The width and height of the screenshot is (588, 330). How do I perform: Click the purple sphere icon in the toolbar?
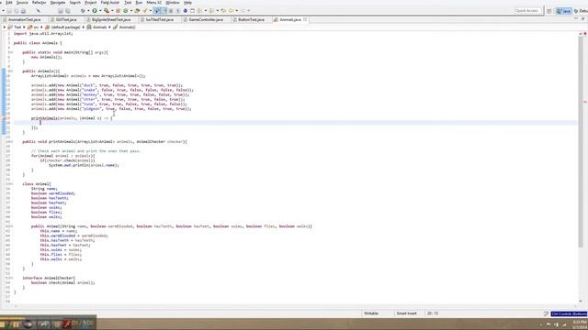(186, 11)
